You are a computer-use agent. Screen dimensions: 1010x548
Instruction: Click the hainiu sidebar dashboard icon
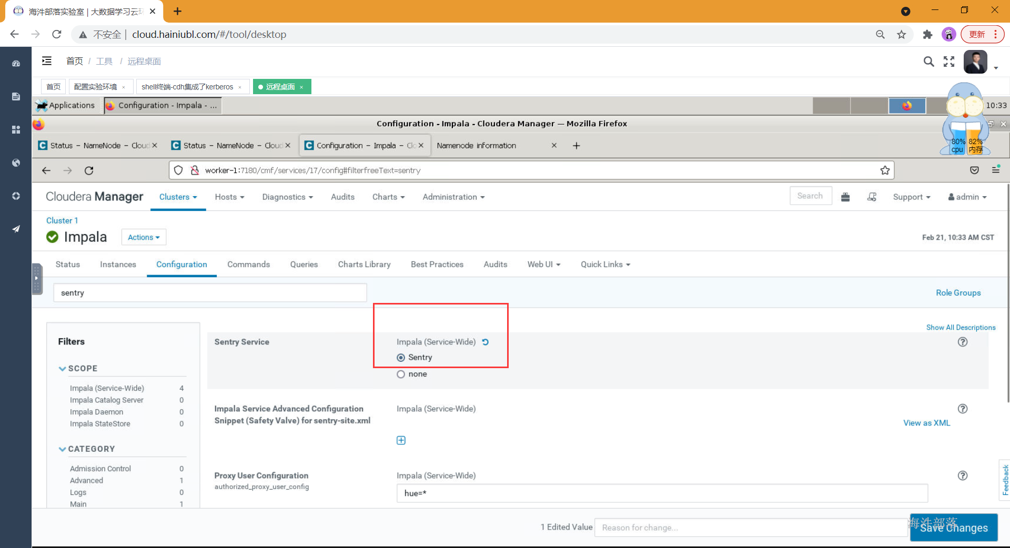[x=16, y=64]
